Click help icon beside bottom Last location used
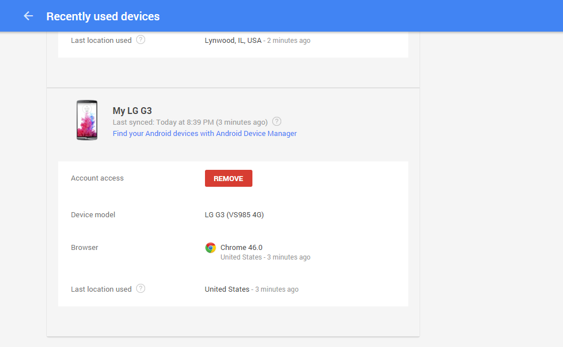The width and height of the screenshot is (563, 347). coord(141,288)
